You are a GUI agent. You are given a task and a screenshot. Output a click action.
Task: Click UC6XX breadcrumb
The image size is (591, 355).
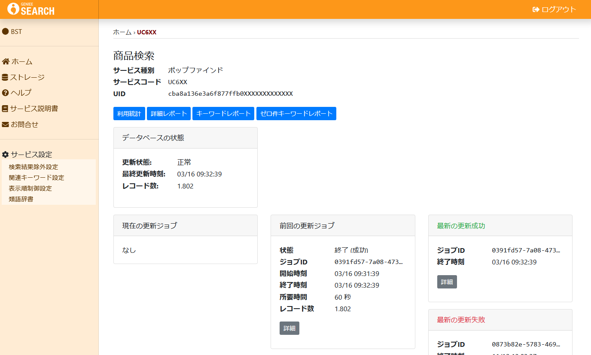point(146,32)
